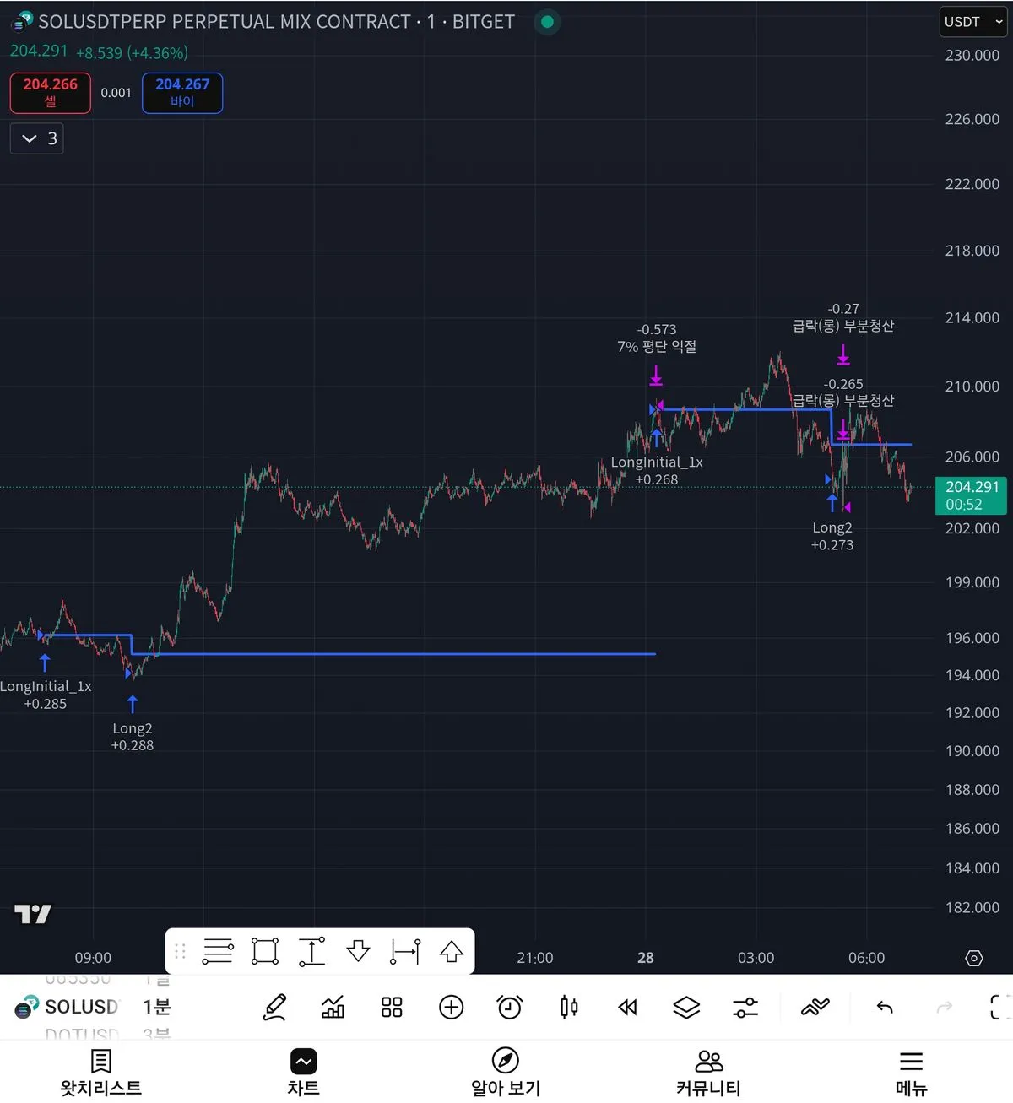Click the +8.539 (+4.36%) price change text
This screenshot has height=1103, width=1013.
(132, 52)
